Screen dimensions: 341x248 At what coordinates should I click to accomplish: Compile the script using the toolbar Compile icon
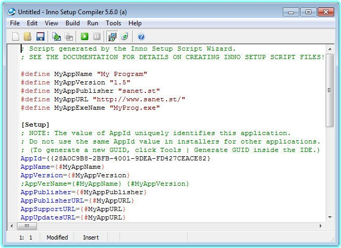(57, 36)
